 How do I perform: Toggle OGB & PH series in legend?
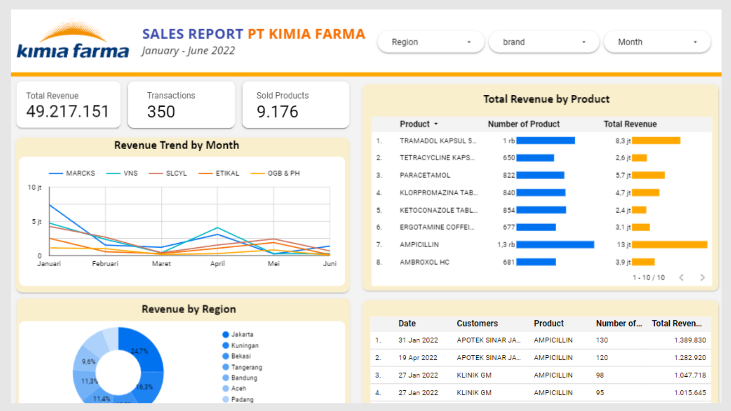click(275, 173)
